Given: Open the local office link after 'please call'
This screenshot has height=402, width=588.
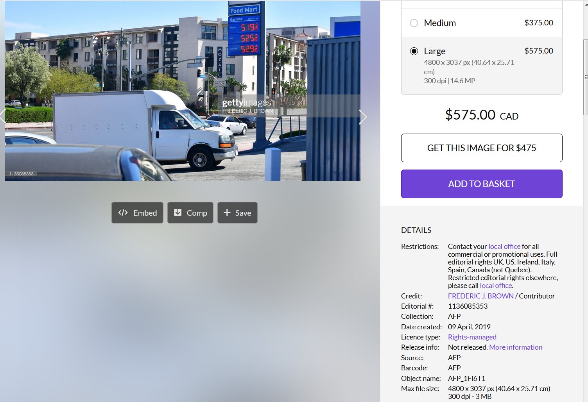Looking at the screenshot, I should [x=496, y=286].
